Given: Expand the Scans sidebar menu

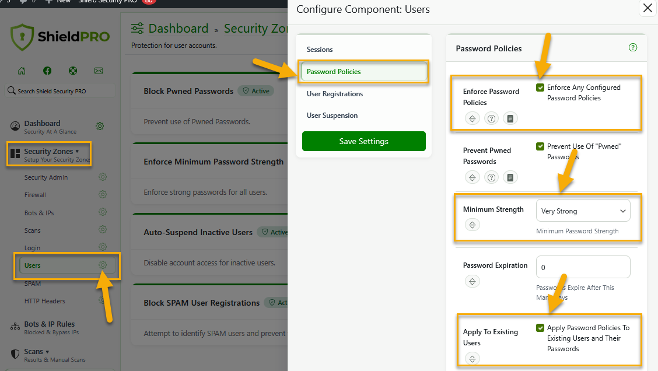Looking at the screenshot, I should [x=48, y=355].
